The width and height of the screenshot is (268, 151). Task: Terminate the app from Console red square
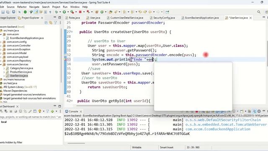(x=197, y=112)
